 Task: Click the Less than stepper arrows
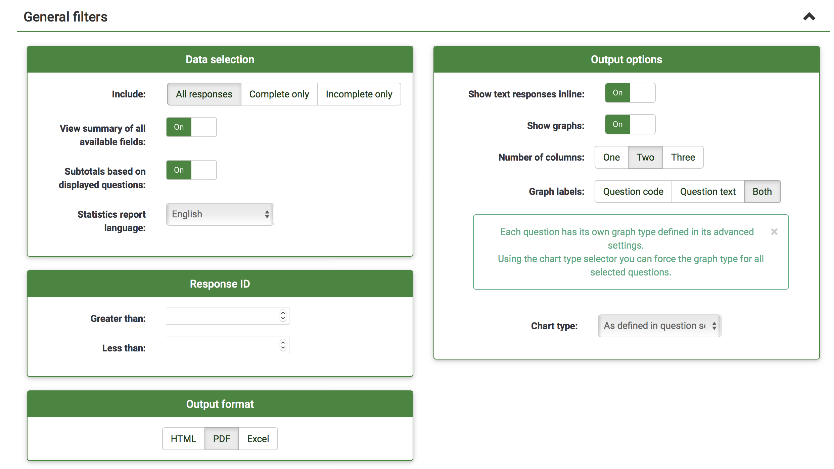tap(283, 345)
